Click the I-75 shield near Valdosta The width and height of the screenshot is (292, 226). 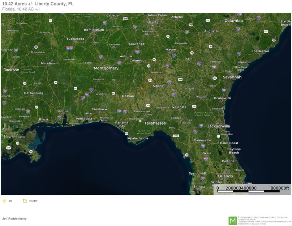174,94
